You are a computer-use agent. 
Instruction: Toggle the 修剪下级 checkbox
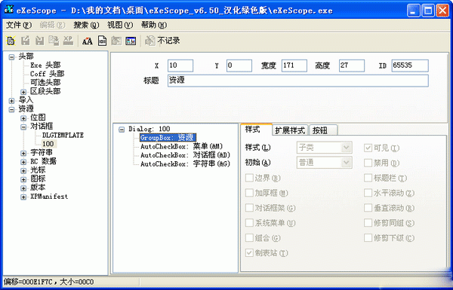pyautogui.click(x=368, y=238)
